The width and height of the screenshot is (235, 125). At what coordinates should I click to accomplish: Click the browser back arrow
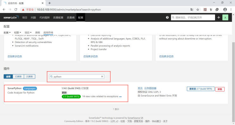click(x=4, y=9)
